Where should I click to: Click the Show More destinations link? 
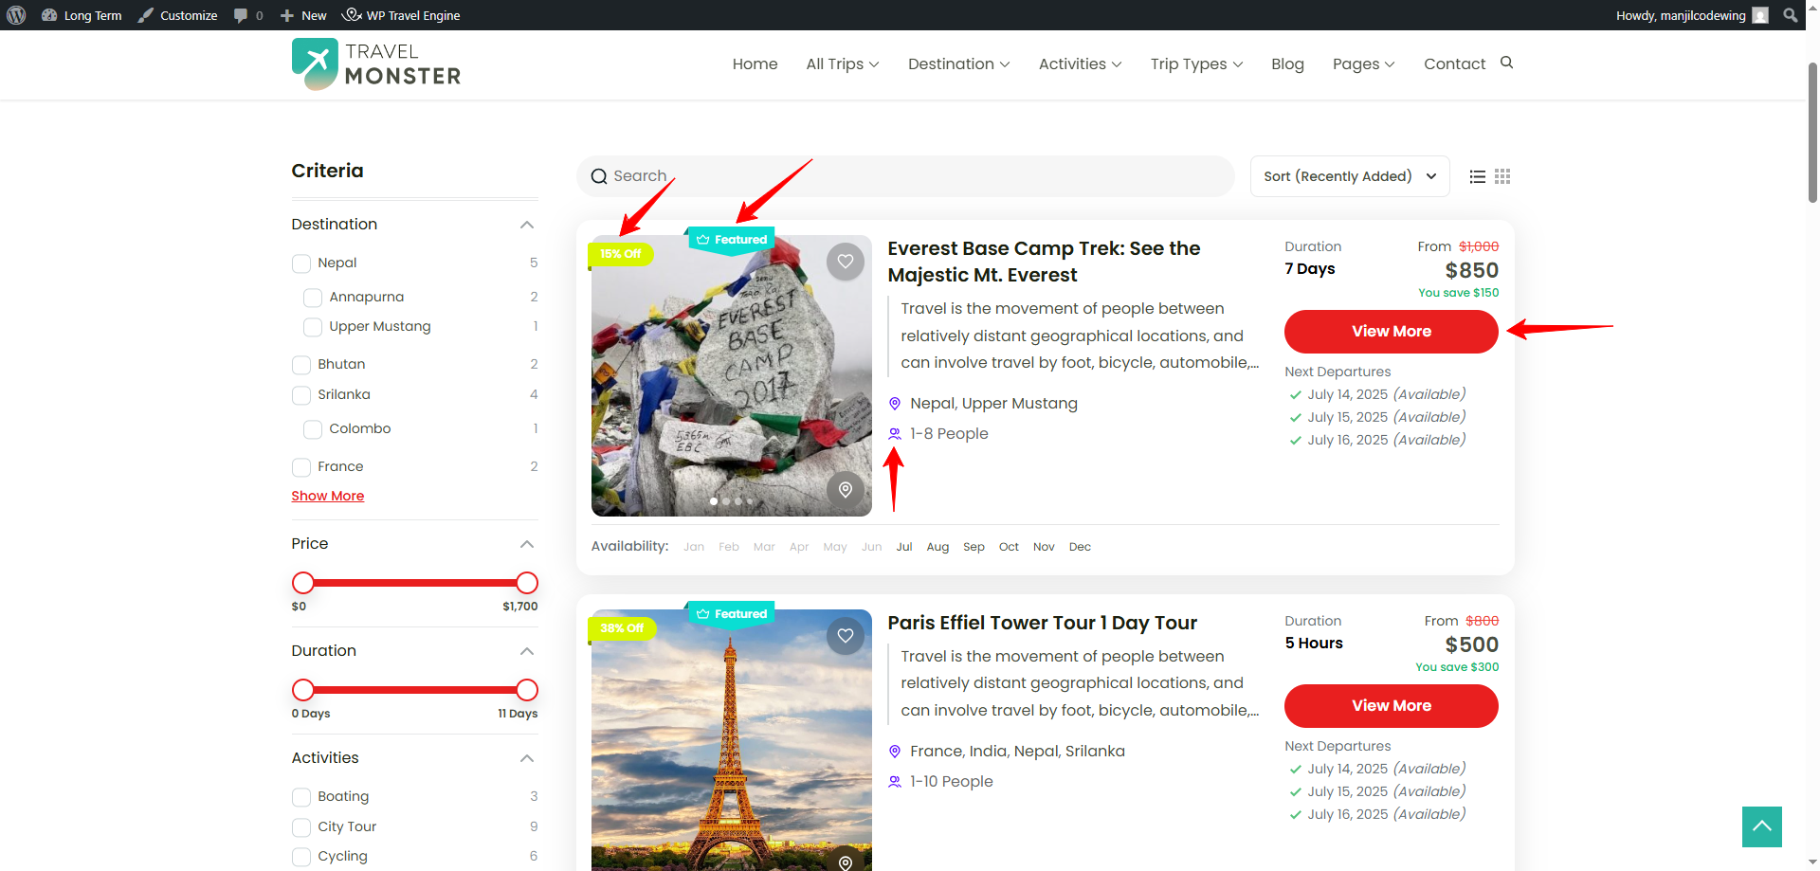(x=327, y=495)
